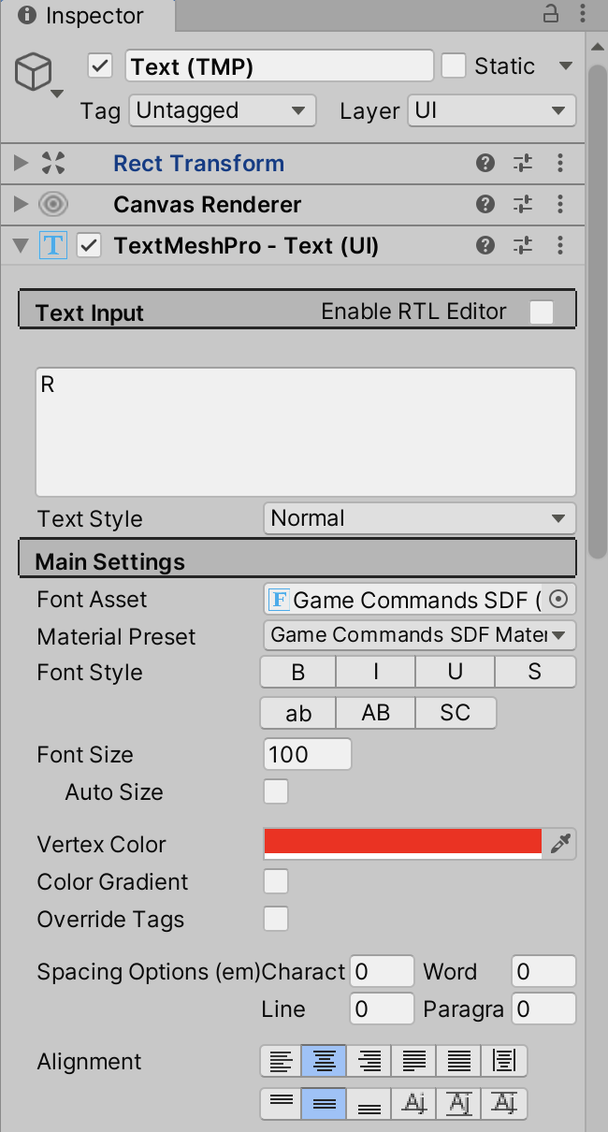608x1132 pixels.
Task: Enable the Auto Size checkbox
Action: [276, 792]
